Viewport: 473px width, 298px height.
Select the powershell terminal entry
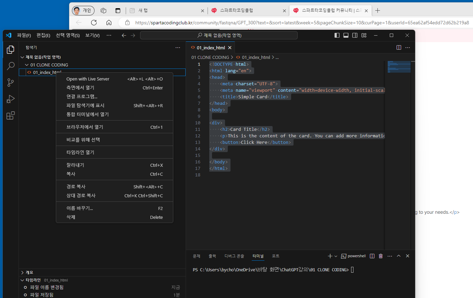point(353,256)
